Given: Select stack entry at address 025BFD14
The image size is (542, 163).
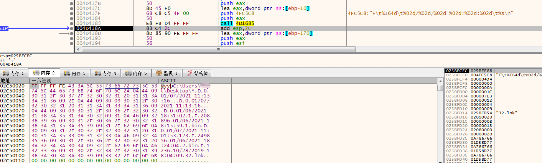Looking at the screenshot, I should coord(493,112).
